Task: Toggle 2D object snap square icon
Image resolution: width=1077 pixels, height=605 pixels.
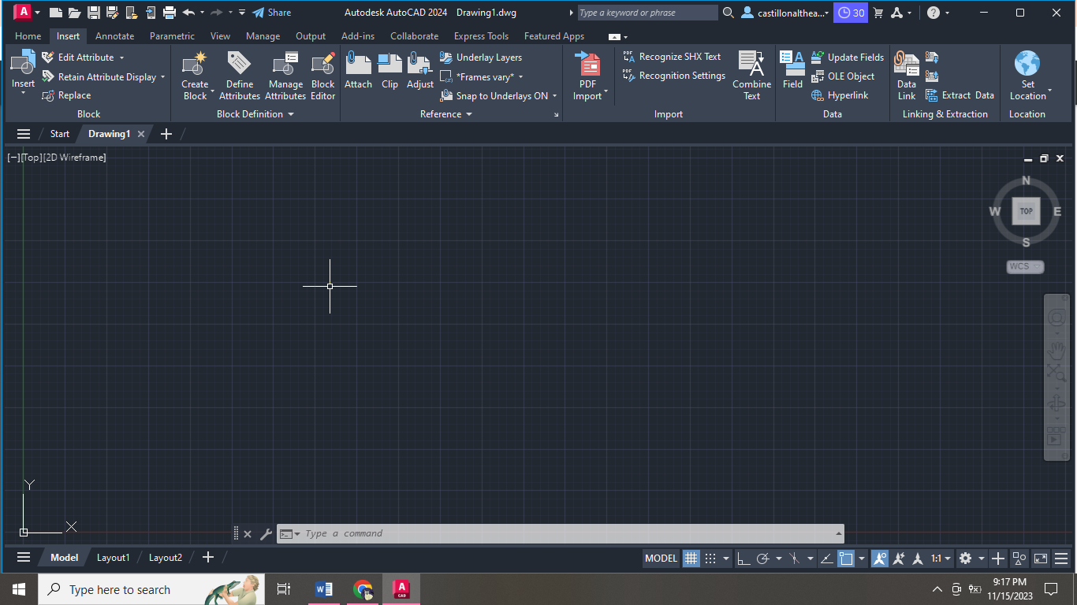Action: [846, 559]
